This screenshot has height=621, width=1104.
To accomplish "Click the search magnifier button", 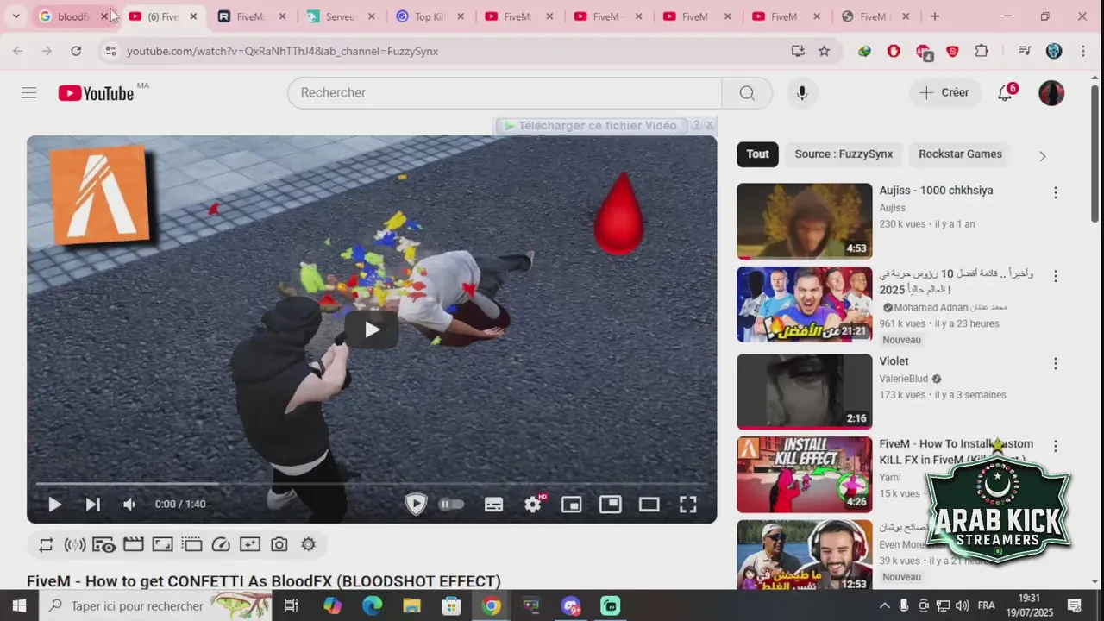I will click(747, 92).
